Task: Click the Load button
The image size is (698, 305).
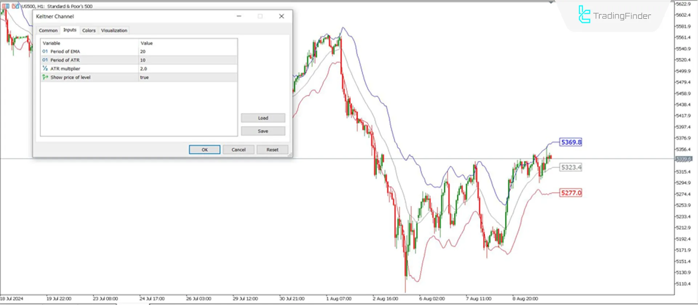Action: point(263,118)
